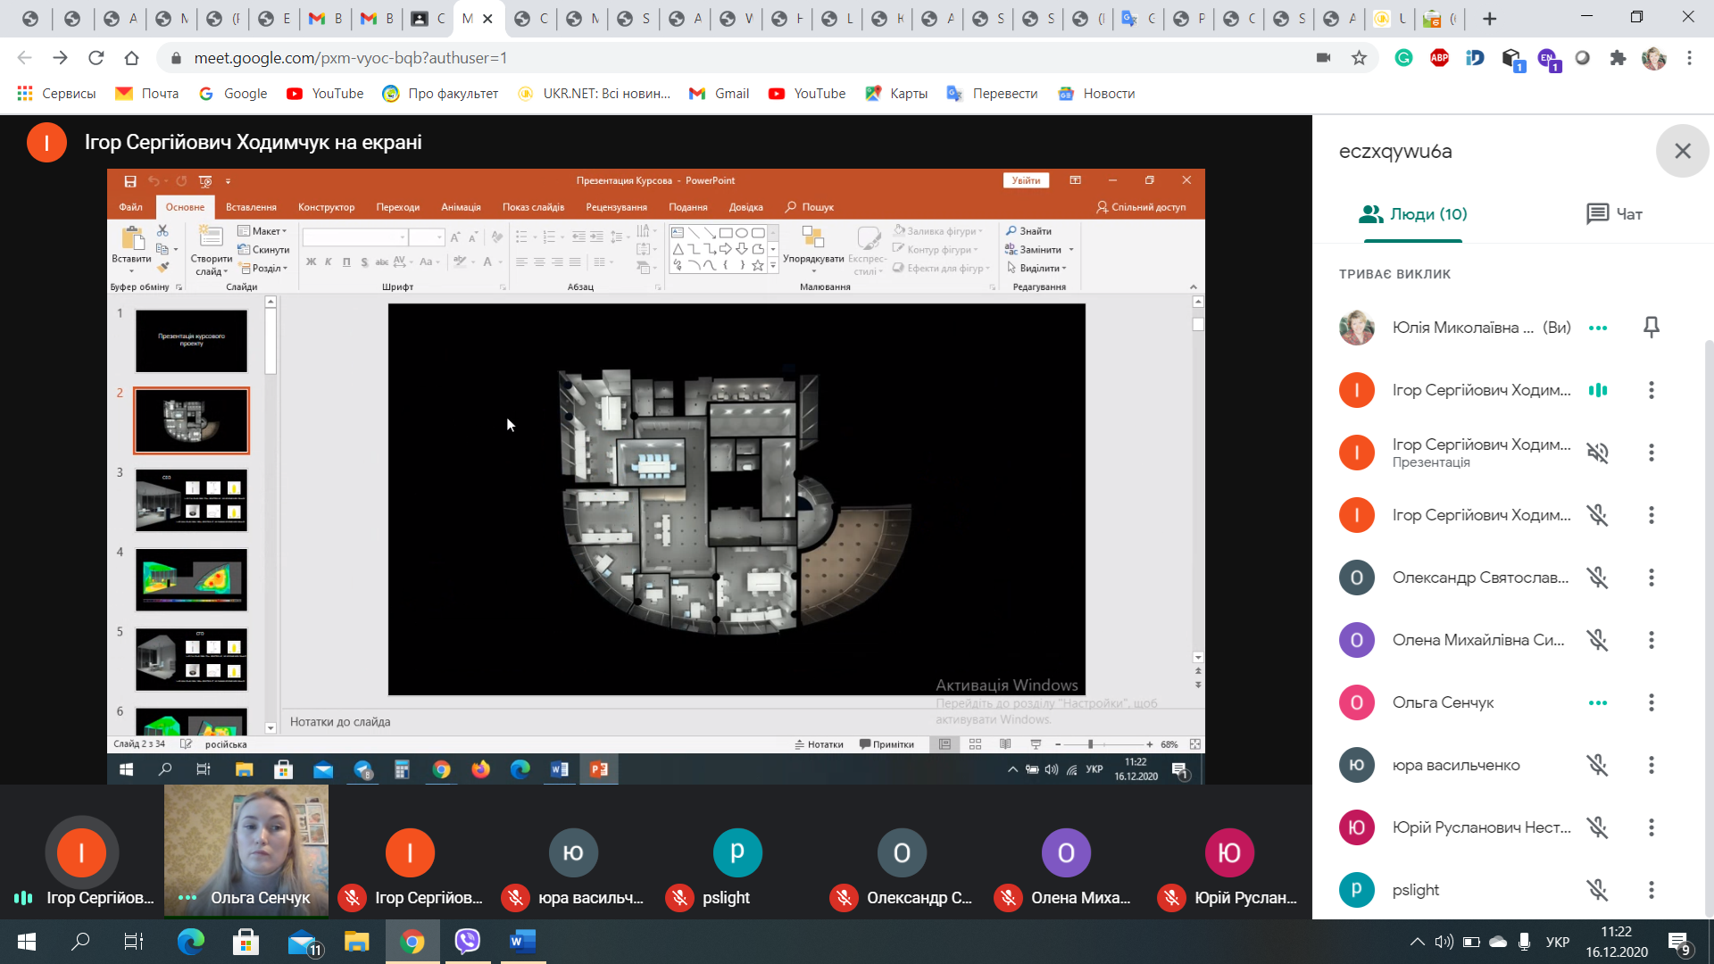Mute the Презентація audio for Ігор Сергійович

click(x=1597, y=453)
